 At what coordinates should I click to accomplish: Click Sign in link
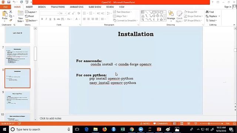pyautogui.click(x=228, y=7)
